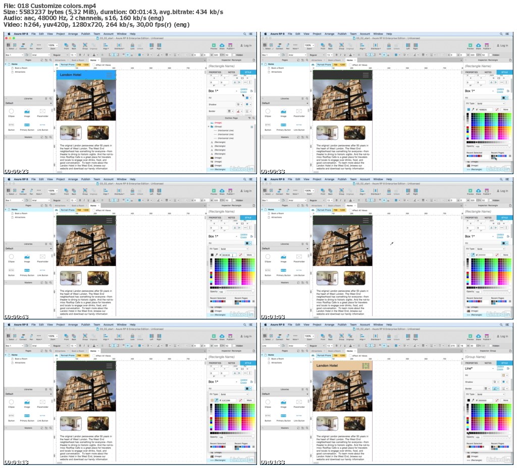This screenshot has width=517, height=468.
Task: Toggle Bold in the 00:00:23 frame format bar
Action: 80,55
